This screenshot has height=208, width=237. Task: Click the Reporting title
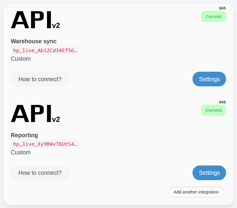pyautogui.click(x=24, y=135)
